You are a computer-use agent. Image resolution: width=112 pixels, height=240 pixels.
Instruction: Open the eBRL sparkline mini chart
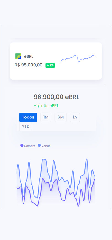[78, 58]
